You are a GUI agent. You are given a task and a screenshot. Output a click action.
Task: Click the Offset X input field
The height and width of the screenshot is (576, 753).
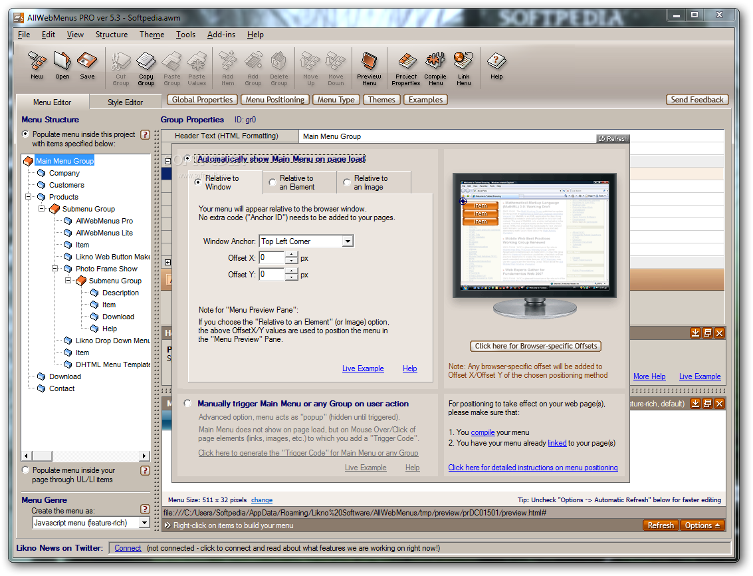[272, 258]
